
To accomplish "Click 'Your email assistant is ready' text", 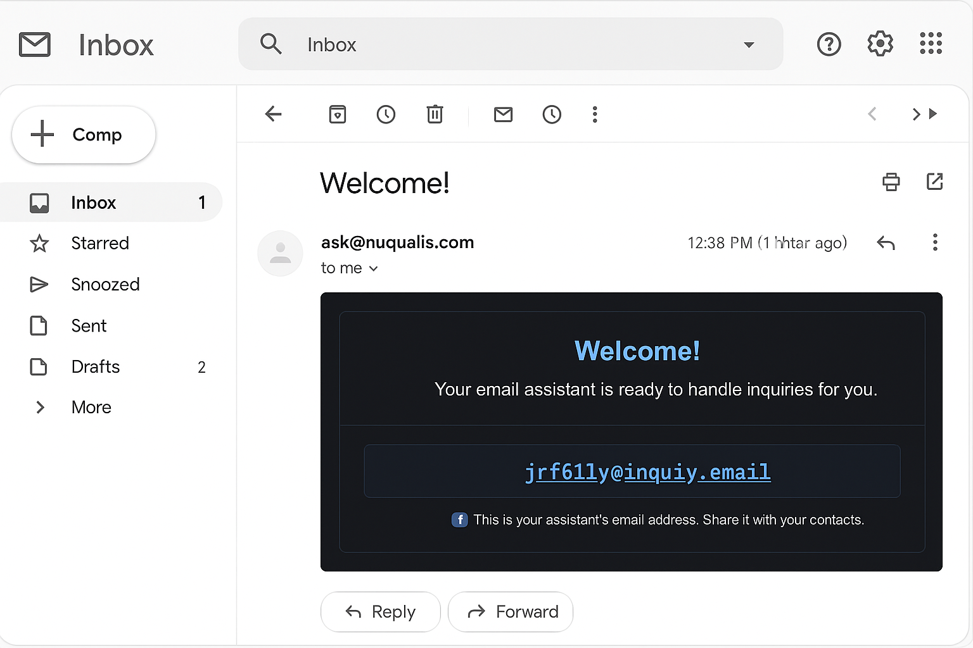I will coord(656,389).
